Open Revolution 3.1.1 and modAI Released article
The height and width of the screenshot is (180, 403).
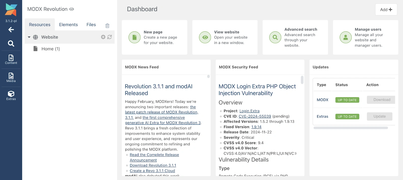[159, 90]
